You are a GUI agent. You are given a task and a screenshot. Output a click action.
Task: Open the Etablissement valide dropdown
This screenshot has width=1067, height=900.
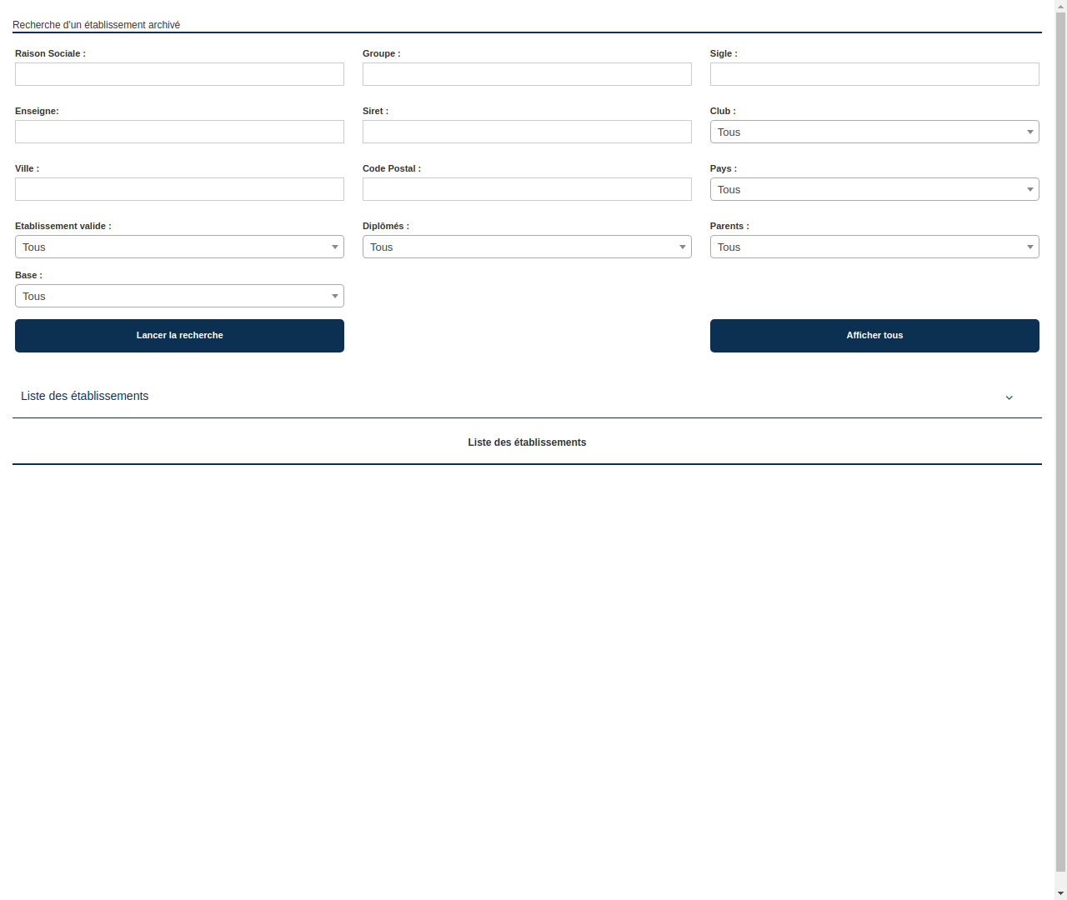(x=179, y=247)
